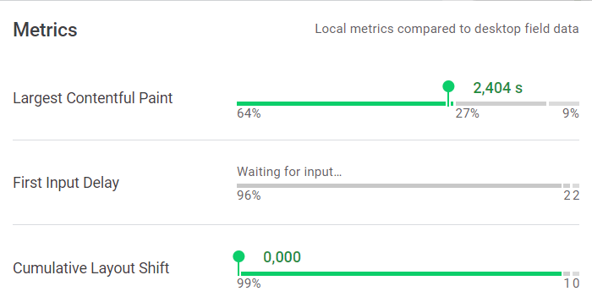Image resolution: width=592 pixels, height=308 pixels.
Task: Click the 64% label under LCP bar
Action: tap(249, 113)
